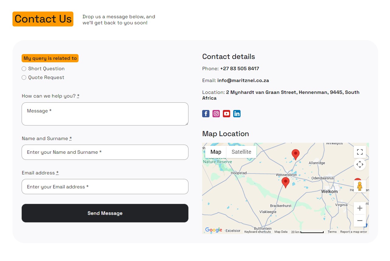Switch to the Satellite map view
Image resolution: width=390 pixels, height=261 pixels.
pos(241,152)
